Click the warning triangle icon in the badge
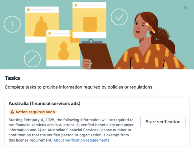Image resolution: width=194 pixels, height=156 pixels. (12, 112)
